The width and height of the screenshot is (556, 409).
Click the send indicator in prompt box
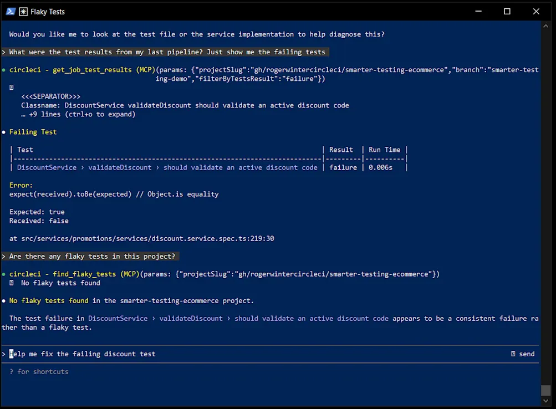[523, 354]
